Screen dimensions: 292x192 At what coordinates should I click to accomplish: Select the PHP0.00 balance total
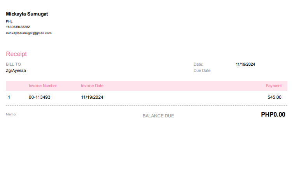(273, 115)
